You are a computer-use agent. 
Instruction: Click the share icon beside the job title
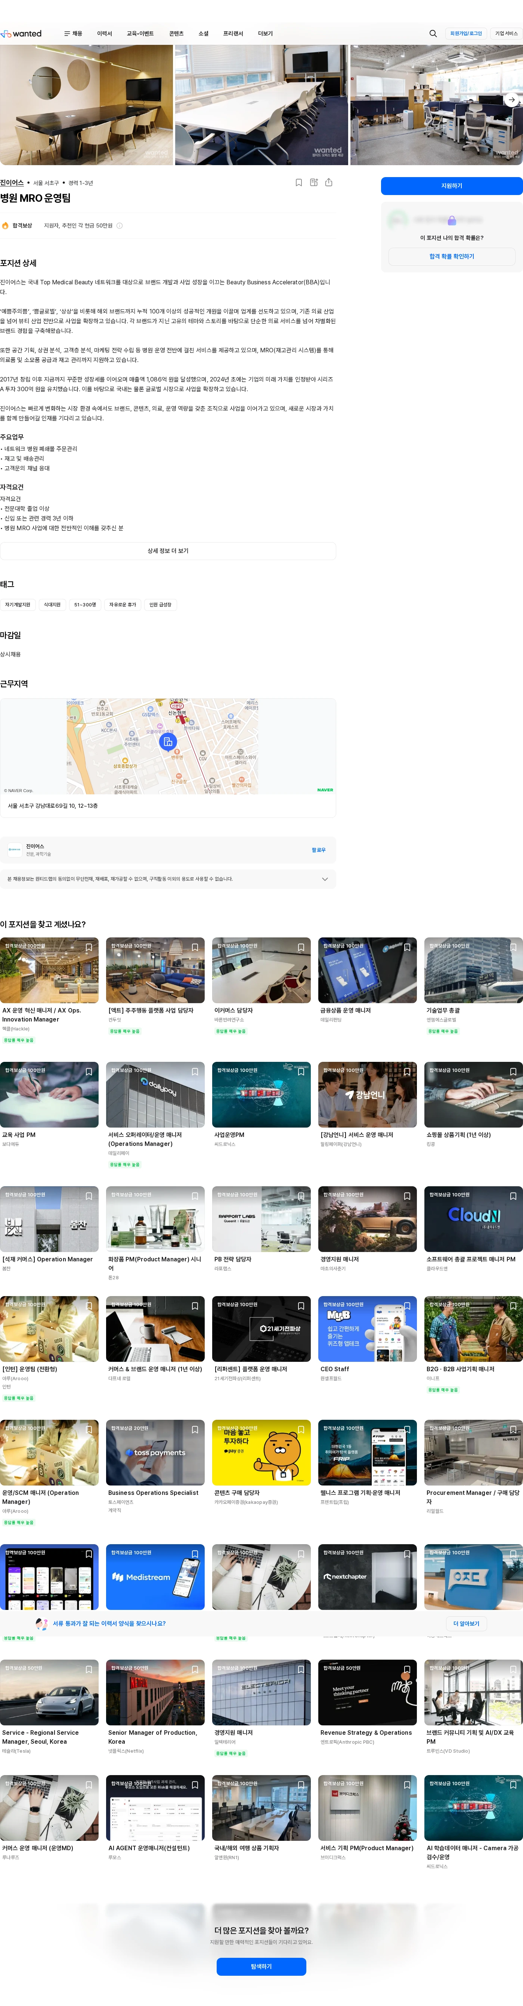point(328,182)
